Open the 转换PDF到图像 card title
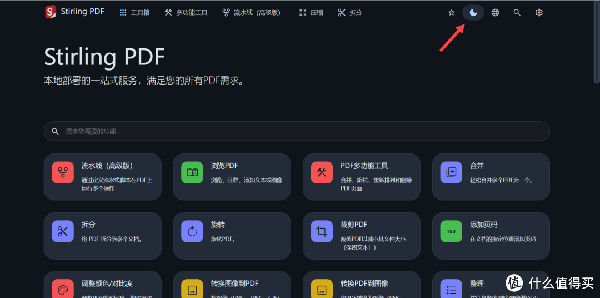 (364, 284)
